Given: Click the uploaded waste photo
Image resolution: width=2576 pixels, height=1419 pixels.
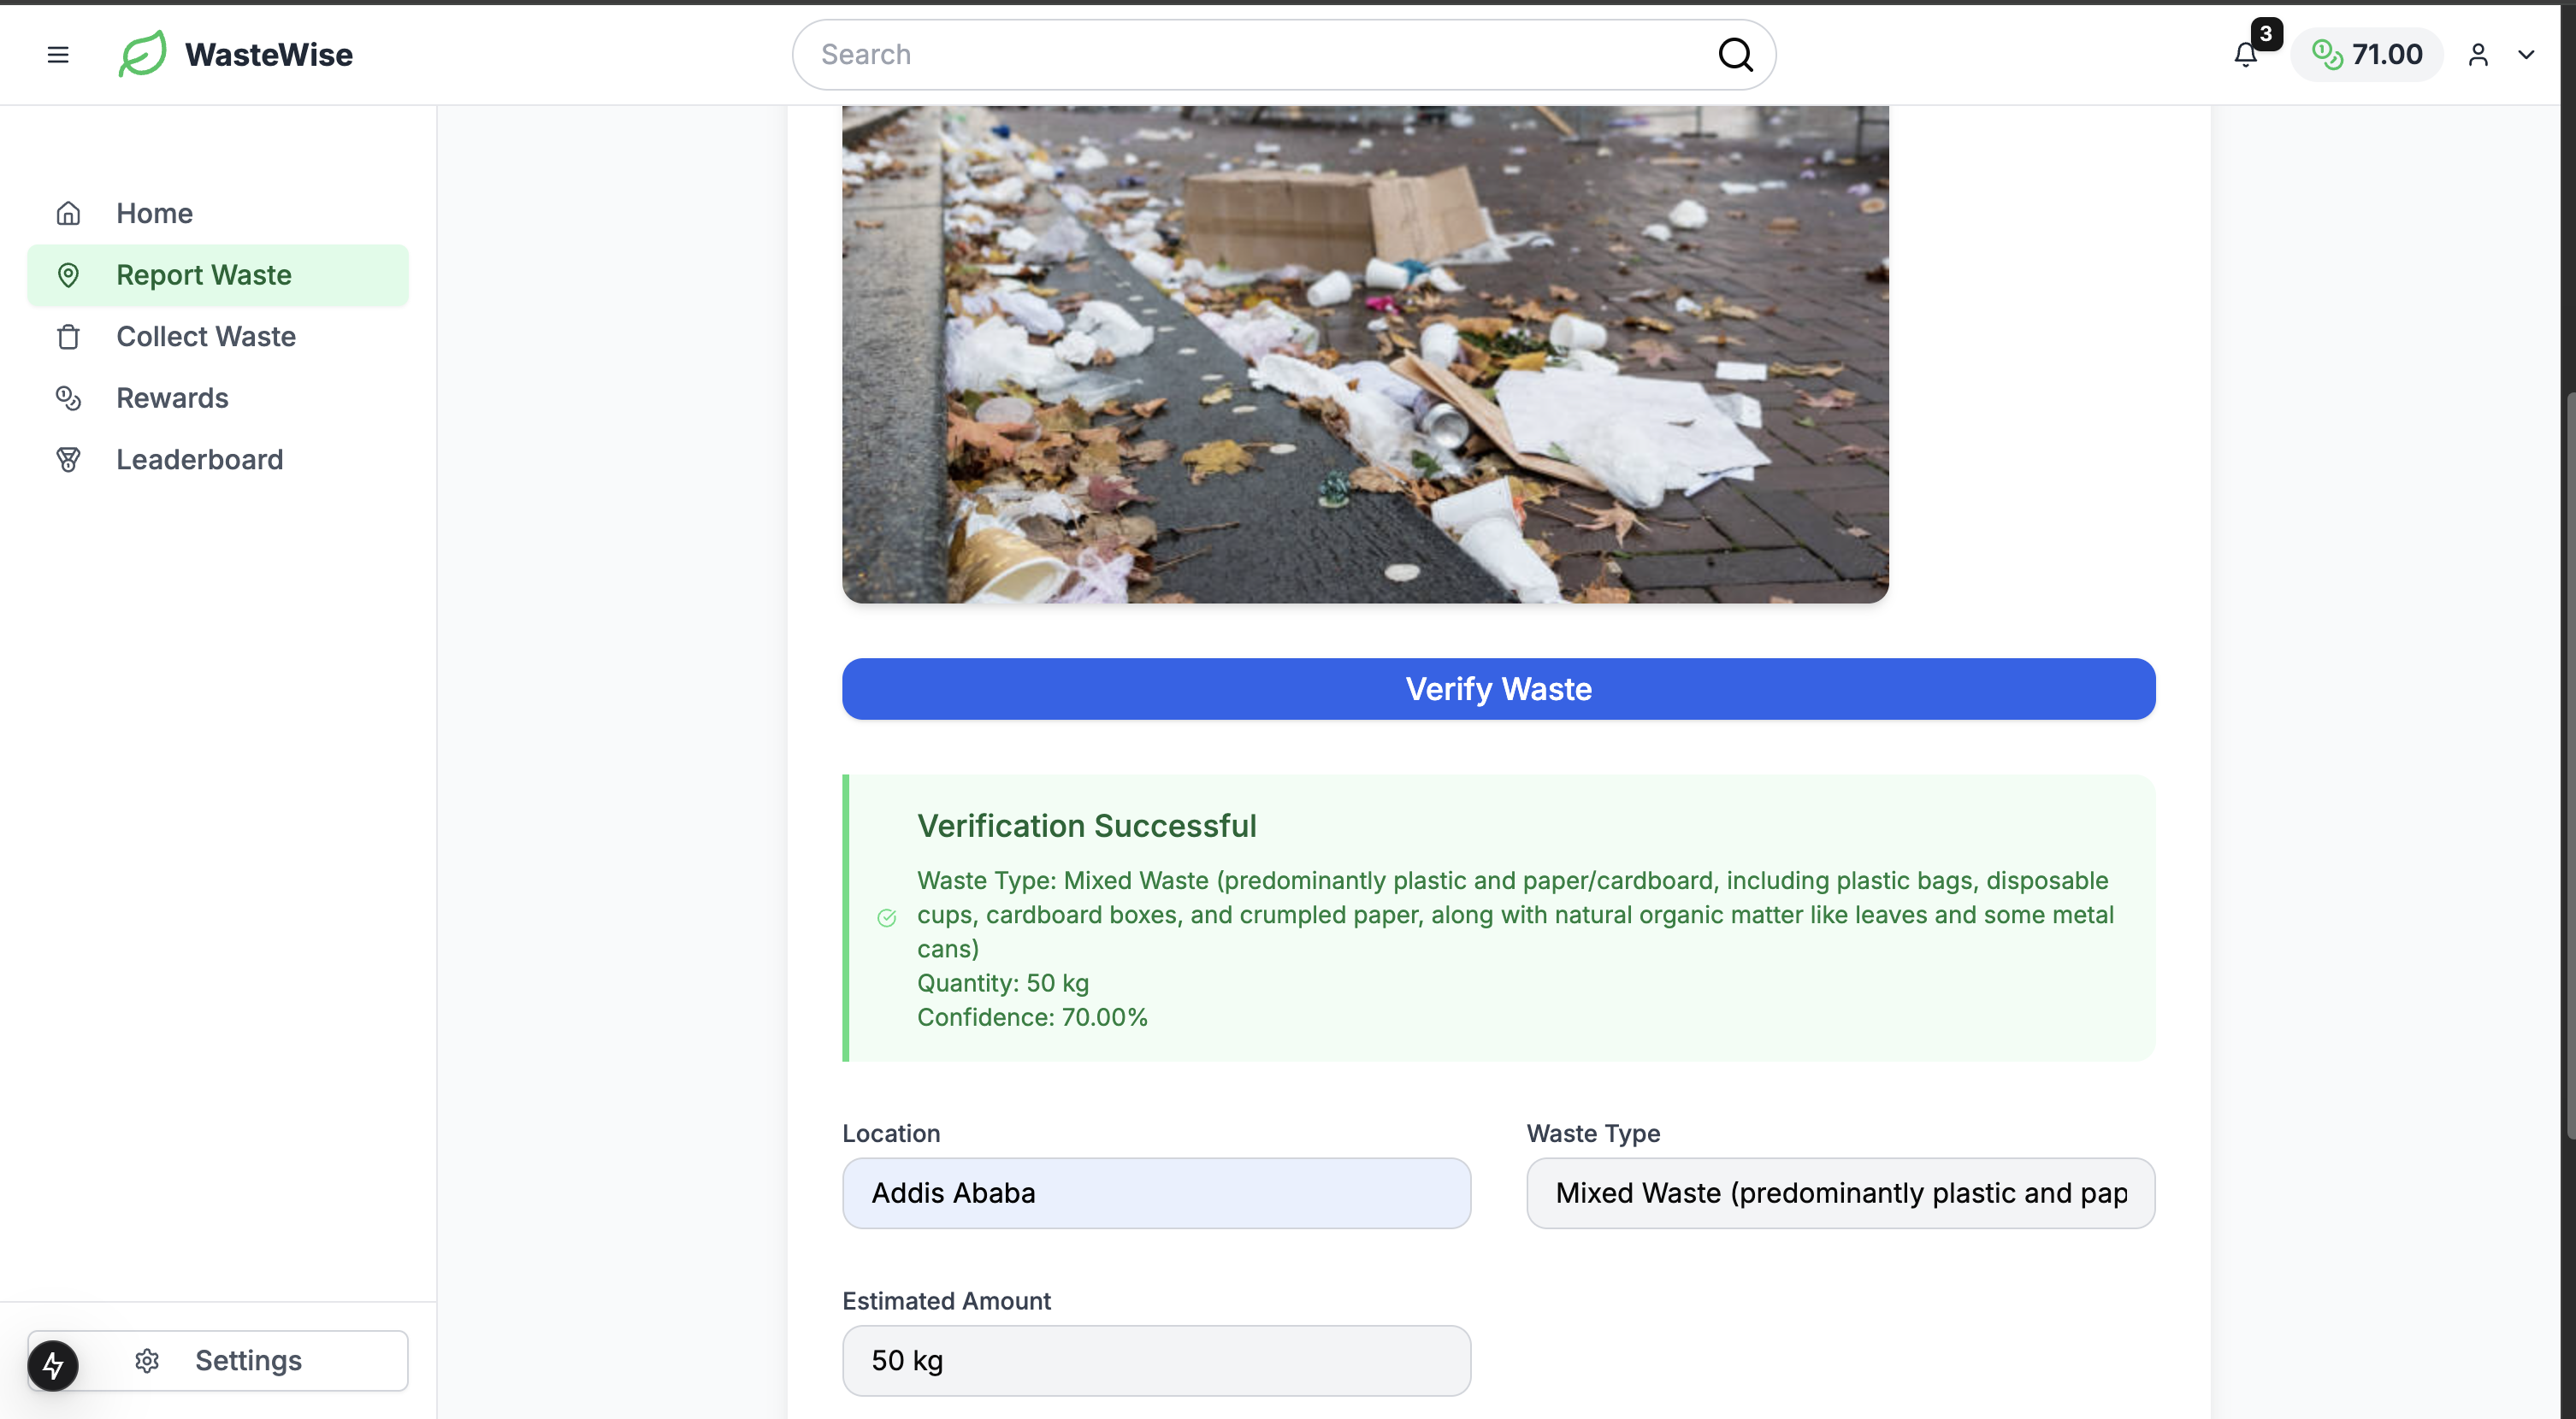Looking at the screenshot, I should click(x=1365, y=354).
